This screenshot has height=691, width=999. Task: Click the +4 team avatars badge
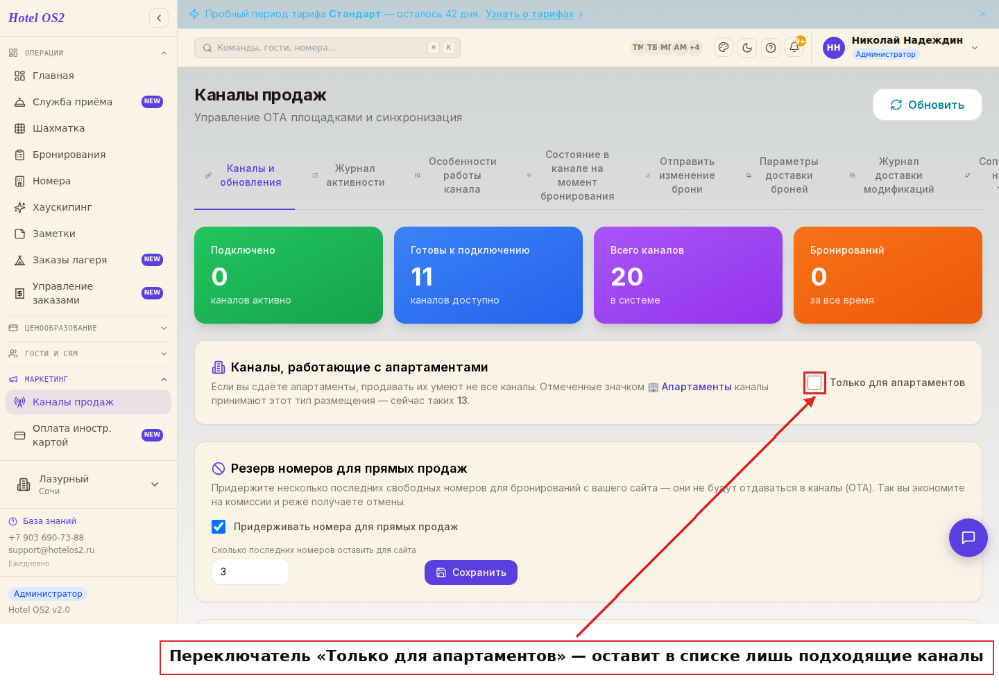[x=694, y=47]
